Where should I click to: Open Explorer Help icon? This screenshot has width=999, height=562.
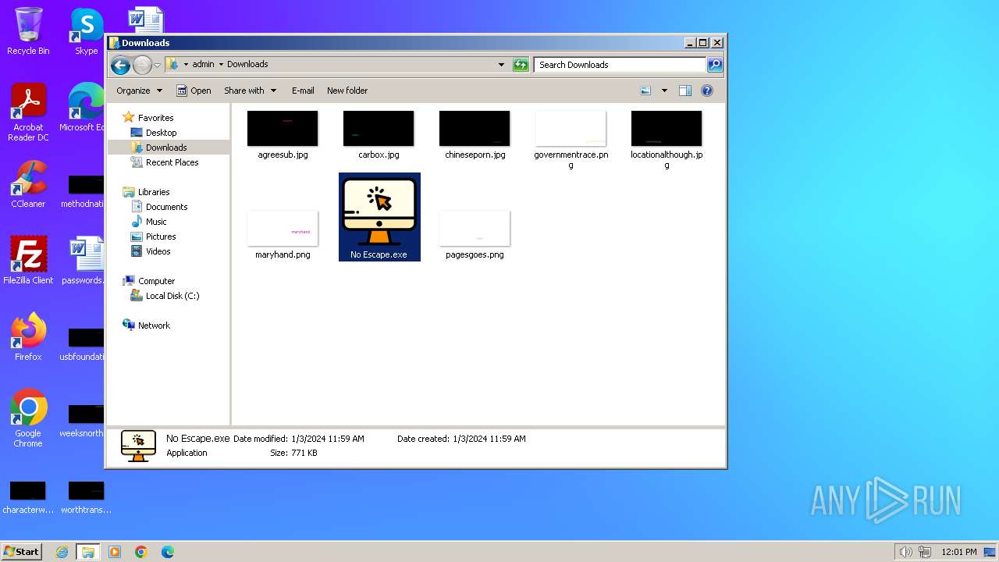[707, 91]
